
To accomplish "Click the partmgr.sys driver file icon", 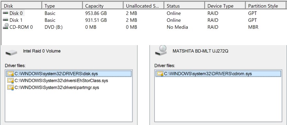I will pyautogui.click(x=10, y=87).
